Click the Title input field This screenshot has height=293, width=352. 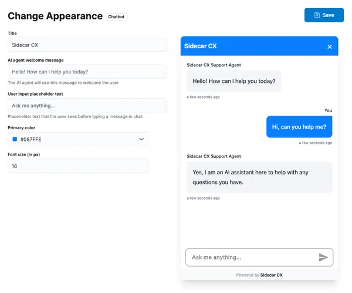[x=87, y=45]
